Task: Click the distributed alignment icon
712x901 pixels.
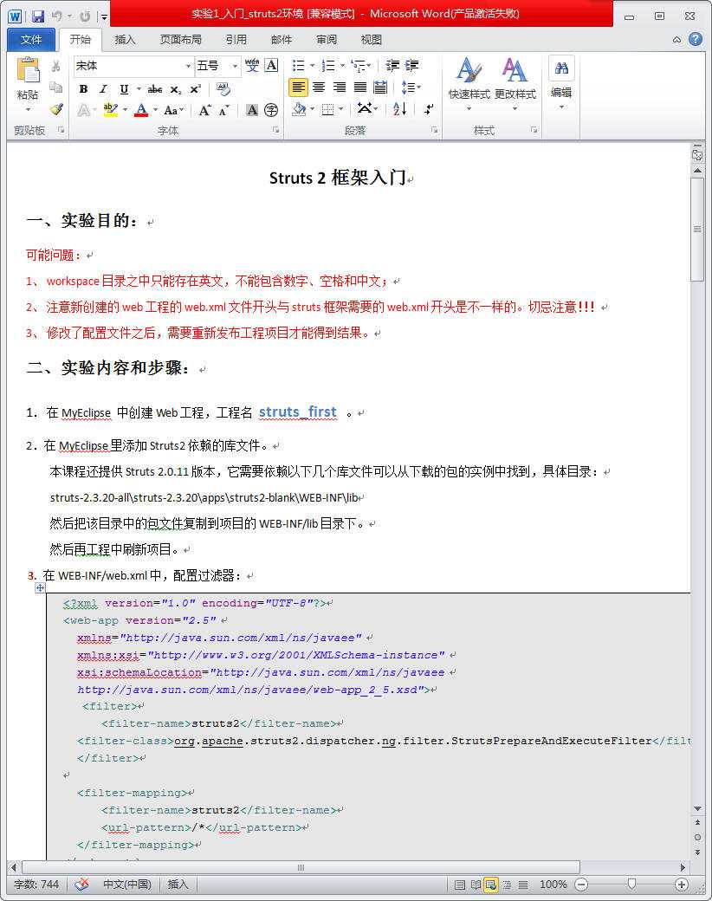Action: [x=380, y=88]
